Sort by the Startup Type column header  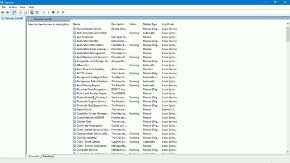(151, 24)
